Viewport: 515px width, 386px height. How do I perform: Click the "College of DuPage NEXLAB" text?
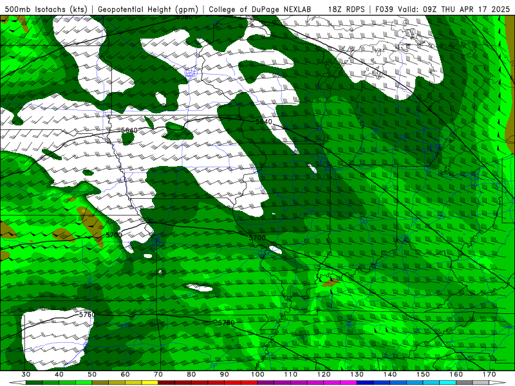point(260,9)
